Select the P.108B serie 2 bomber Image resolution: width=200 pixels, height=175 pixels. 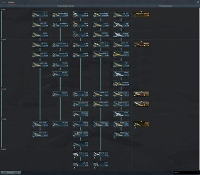tap(121, 134)
